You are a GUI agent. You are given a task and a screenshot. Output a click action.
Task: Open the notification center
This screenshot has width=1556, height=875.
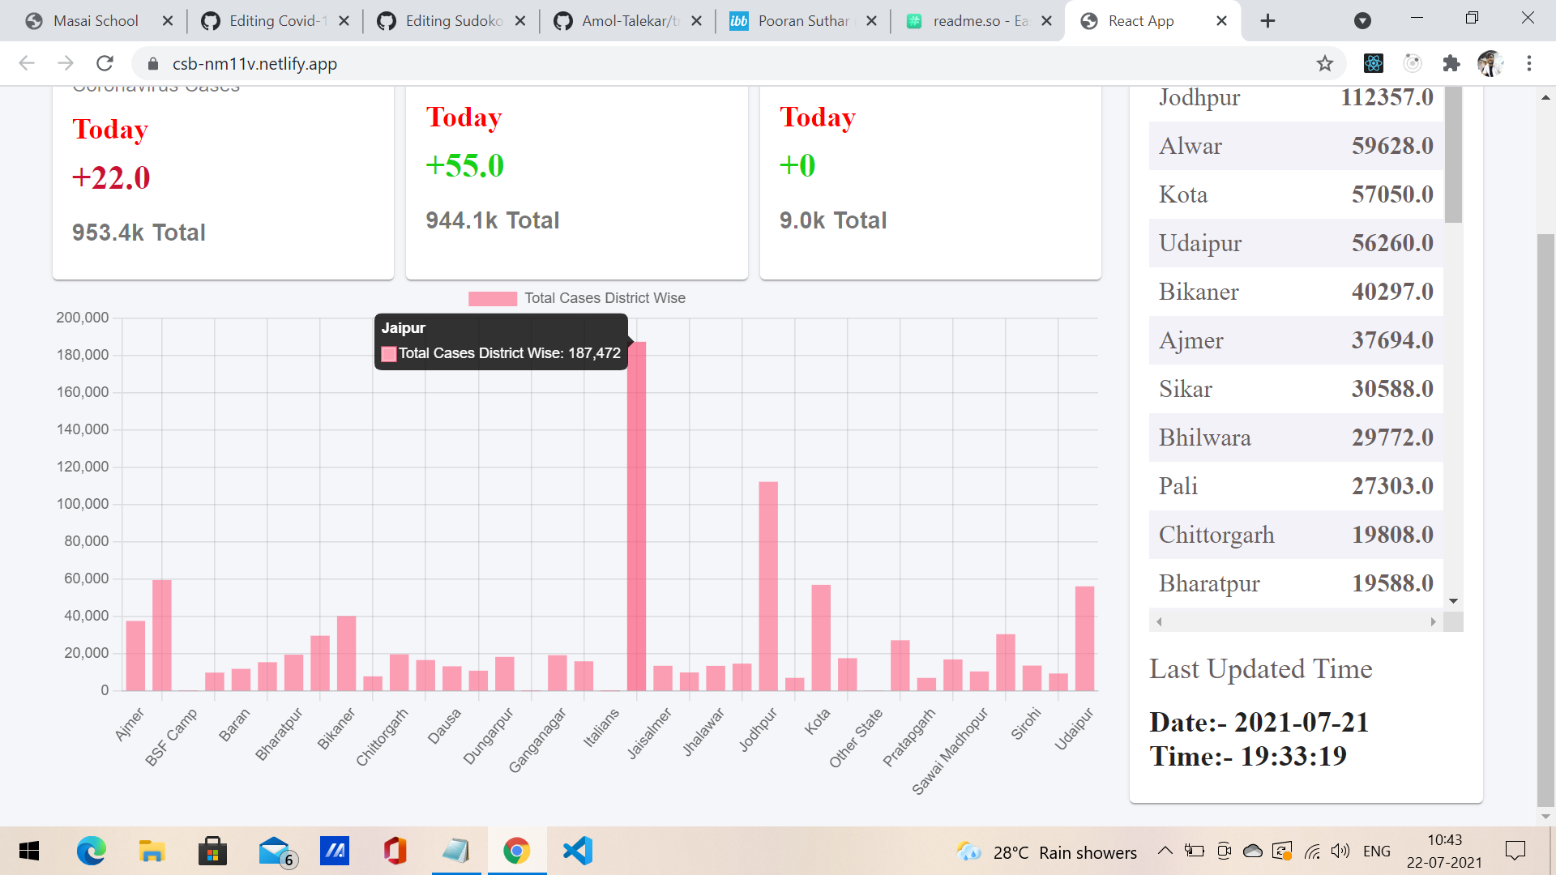pos(1515,851)
